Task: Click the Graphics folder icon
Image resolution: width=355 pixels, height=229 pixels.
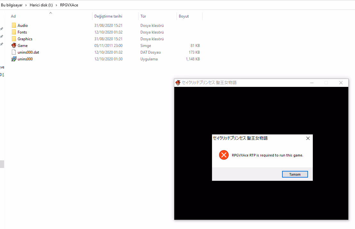Action: [14, 39]
